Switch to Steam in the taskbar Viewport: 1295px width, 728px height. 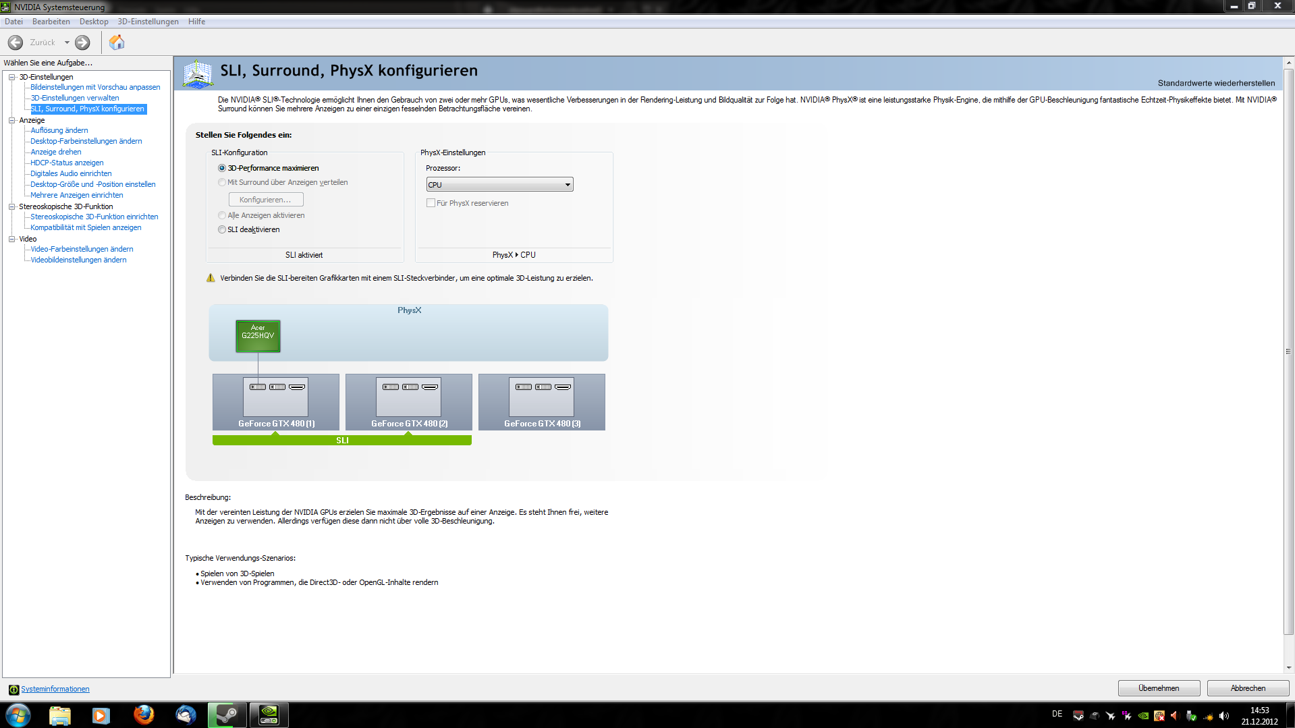tap(227, 715)
